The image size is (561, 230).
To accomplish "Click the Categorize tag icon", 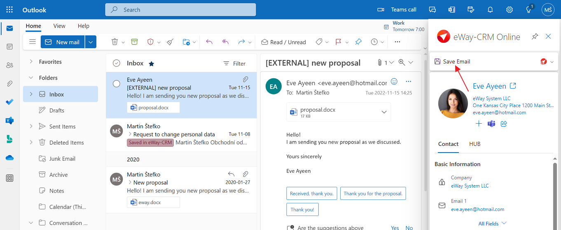I will point(319,42).
